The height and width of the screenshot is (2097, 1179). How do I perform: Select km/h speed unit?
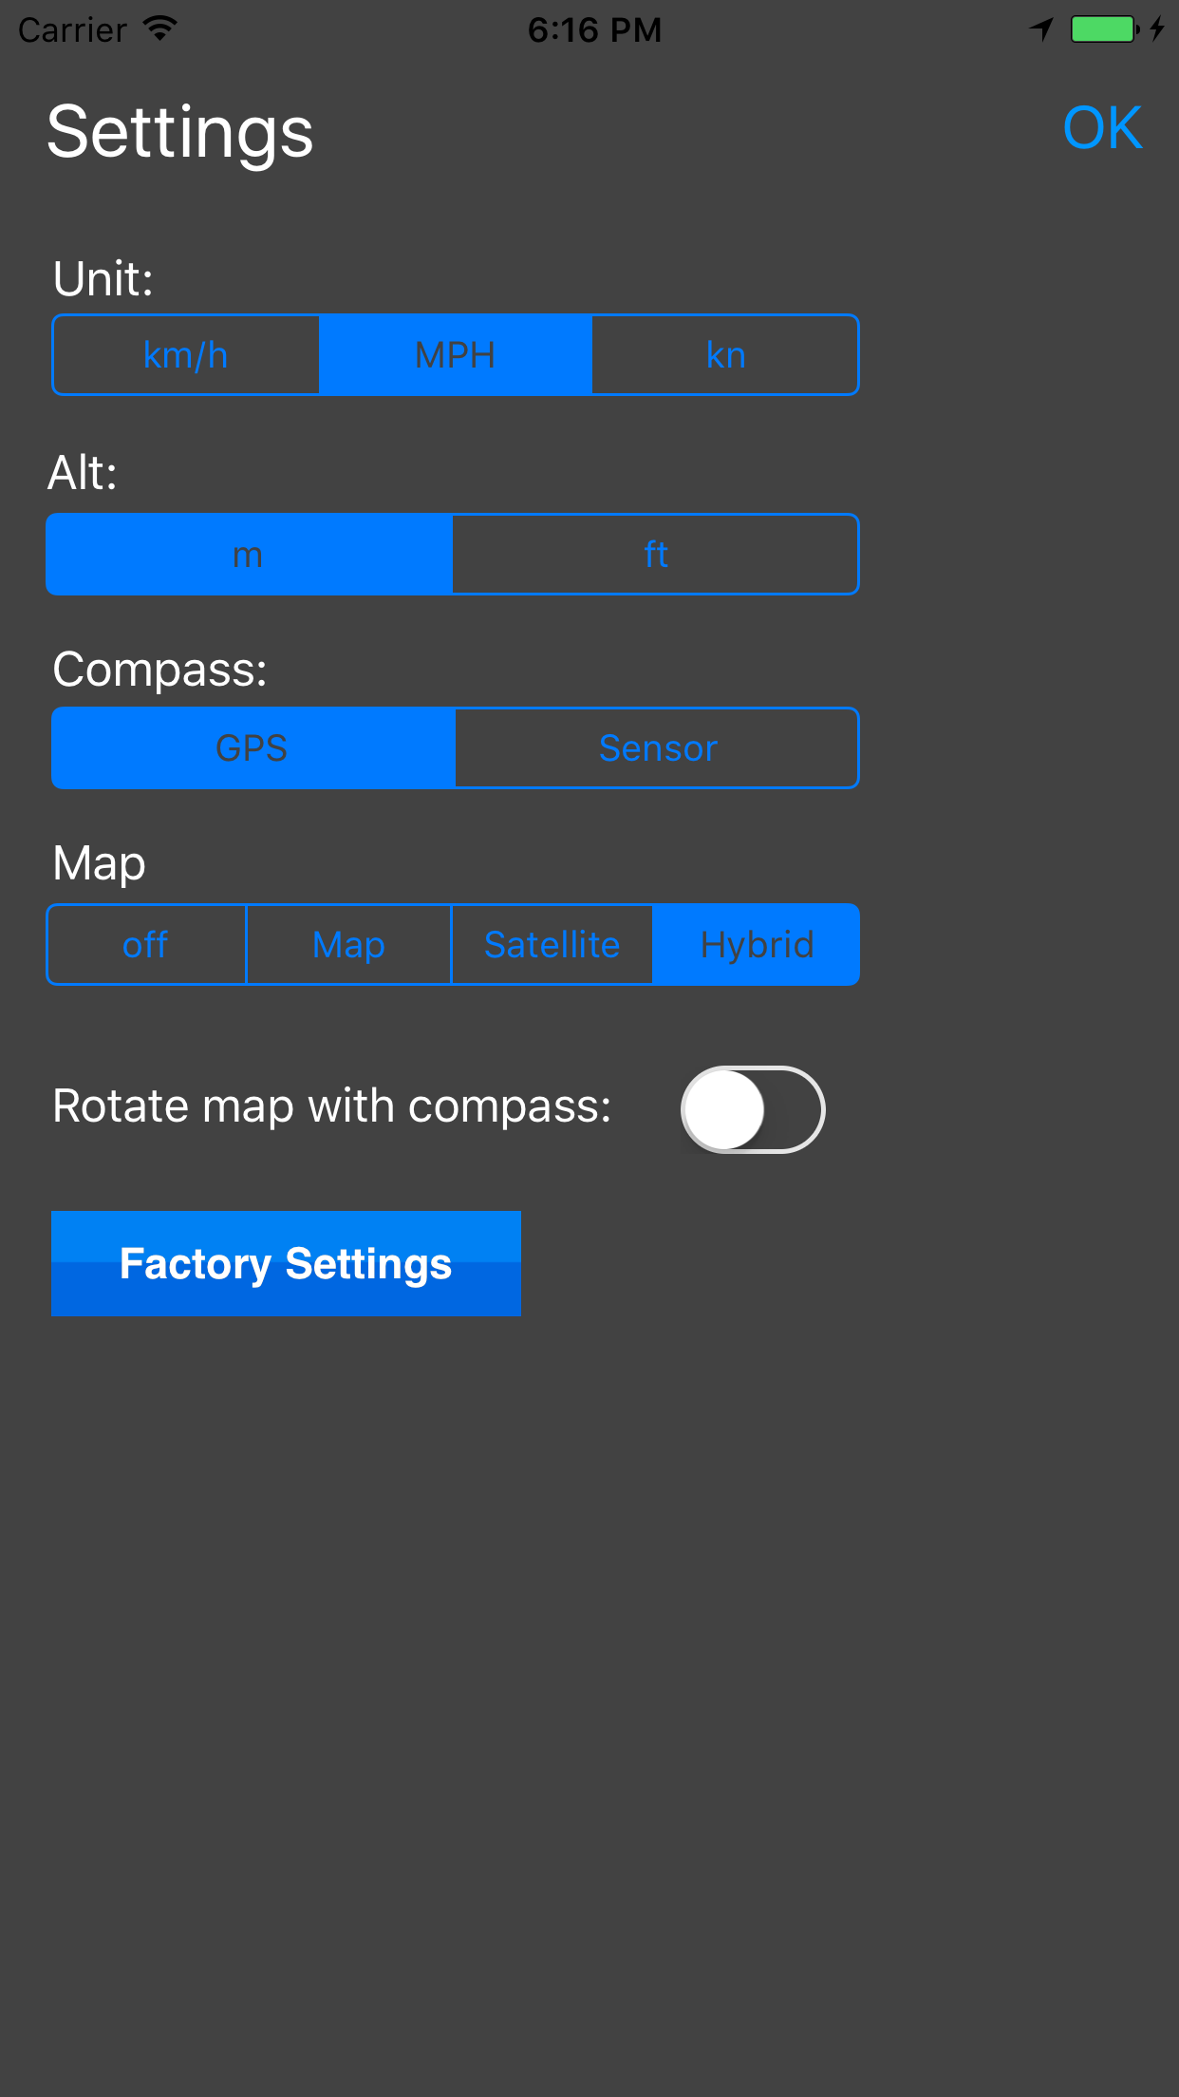coord(186,355)
